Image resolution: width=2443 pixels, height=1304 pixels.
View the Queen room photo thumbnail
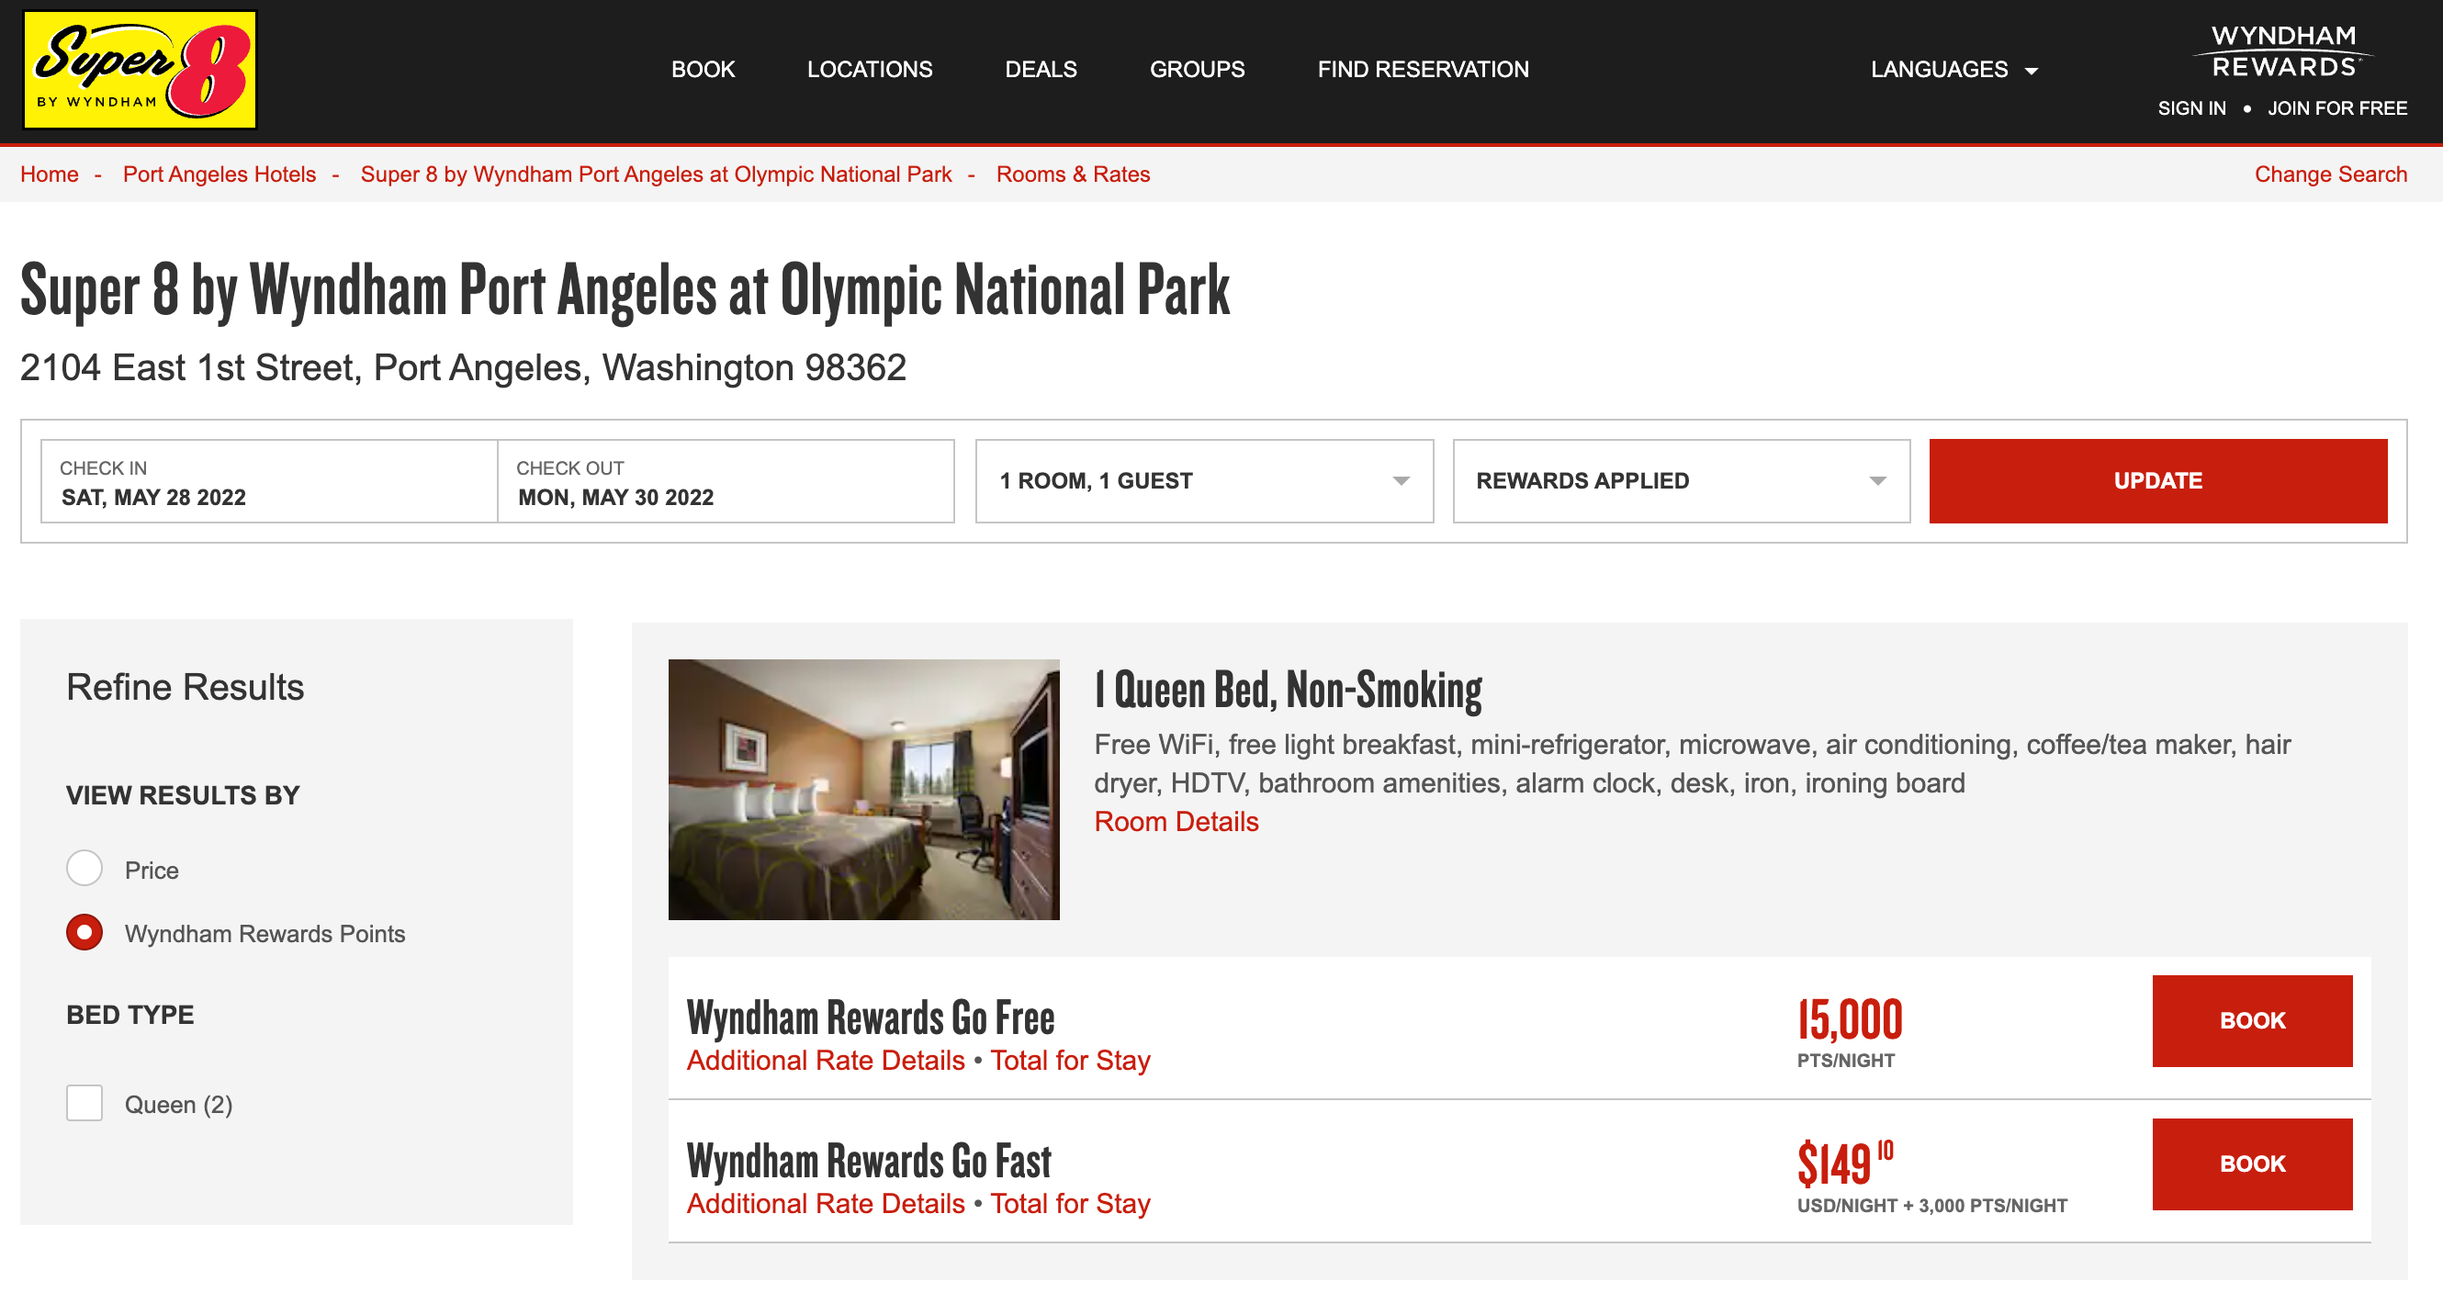(x=864, y=791)
